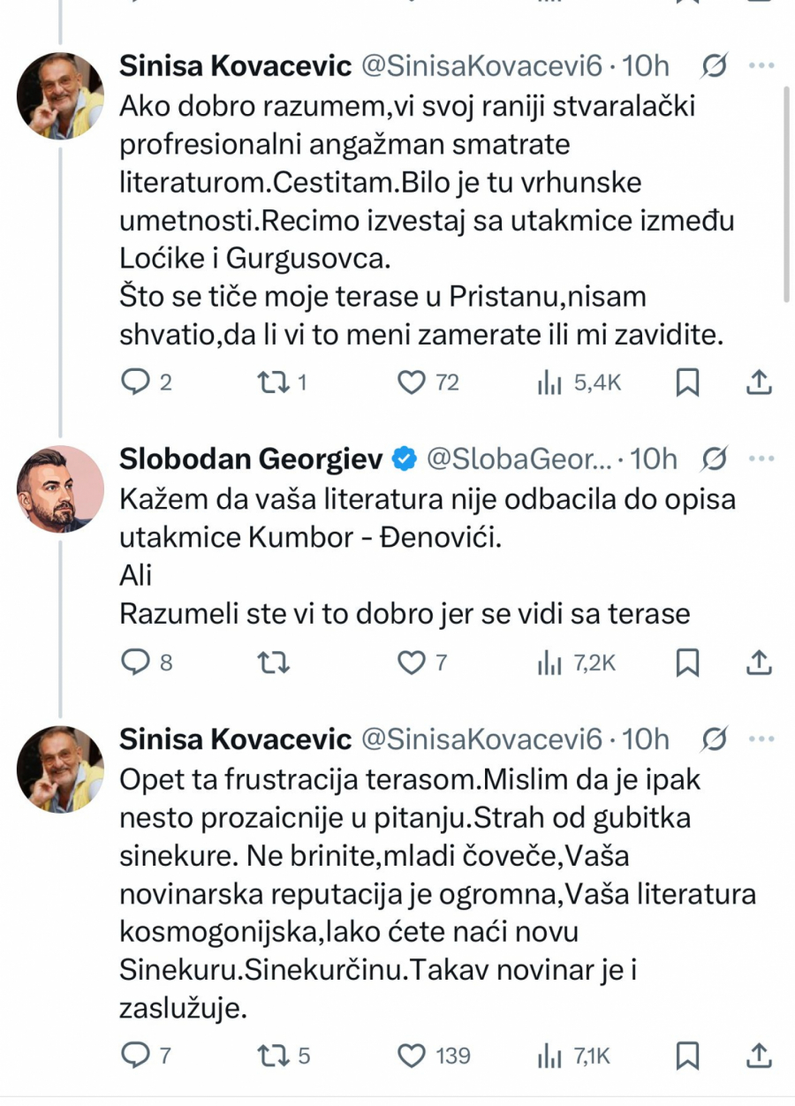Image resolution: width=795 pixels, height=1106 pixels.
Task: View analytics showing 5,4K views
Action: click(x=549, y=383)
